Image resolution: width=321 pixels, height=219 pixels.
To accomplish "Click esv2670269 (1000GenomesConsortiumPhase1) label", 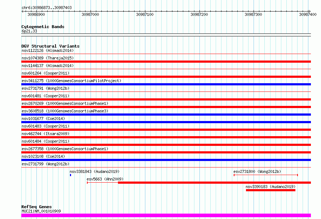I will coord(65,103).
